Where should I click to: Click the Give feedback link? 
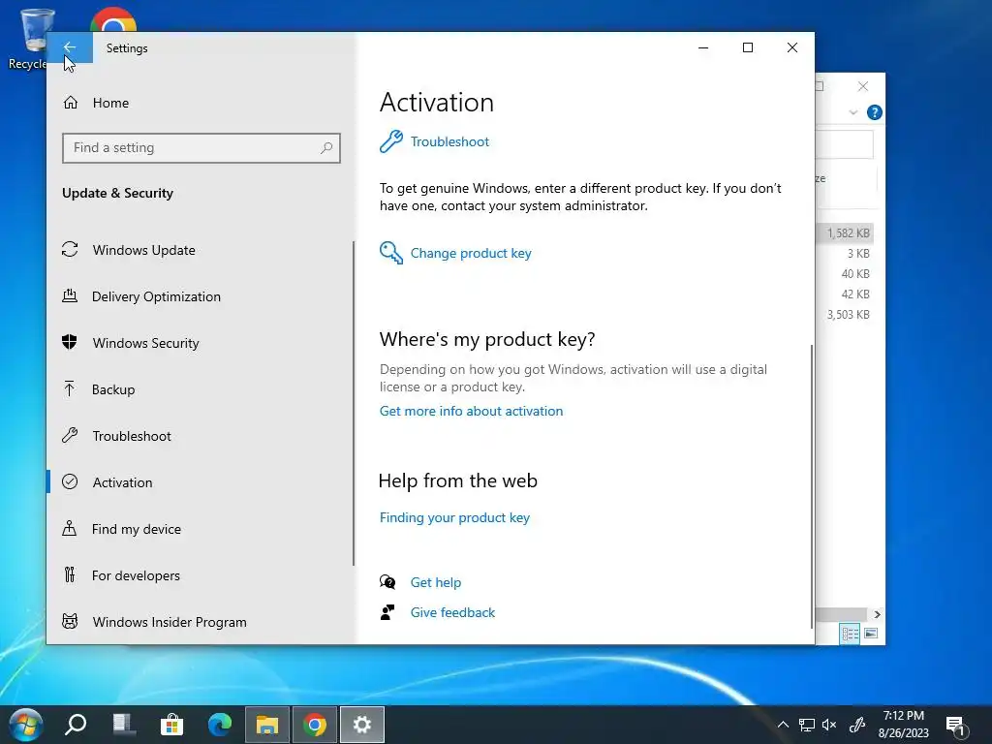click(452, 612)
